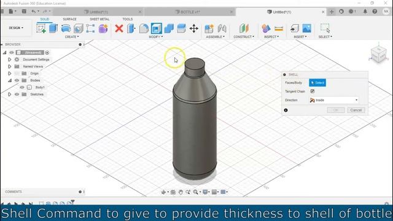The width and height of the screenshot is (393, 221).
Task: Click Cancel in the Shell dialog
Action: (356, 110)
